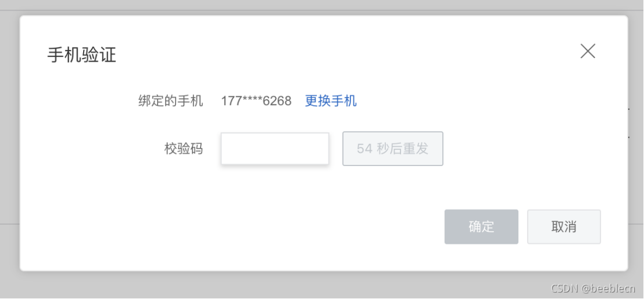The width and height of the screenshot is (644, 299).
Task: Submit with the gray 确定 button
Action: (481, 227)
